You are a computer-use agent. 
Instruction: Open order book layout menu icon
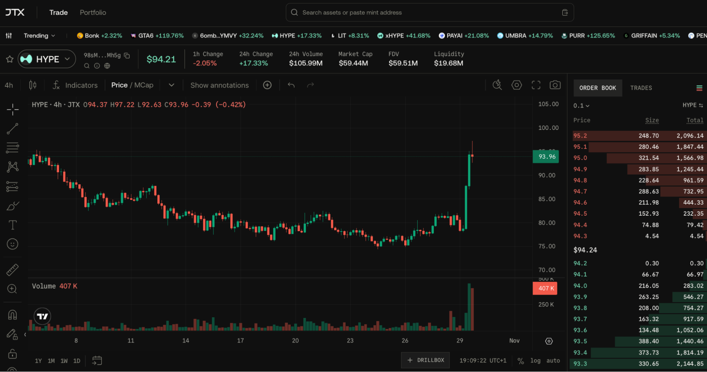pos(699,88)
